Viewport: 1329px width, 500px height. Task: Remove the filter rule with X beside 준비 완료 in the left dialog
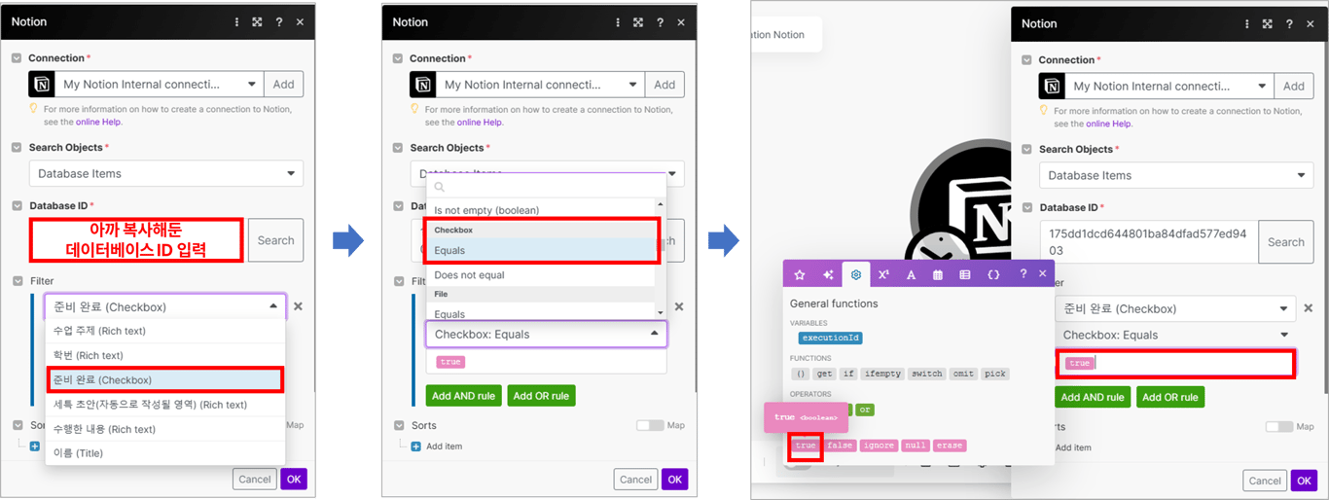(x=298, y=306)
